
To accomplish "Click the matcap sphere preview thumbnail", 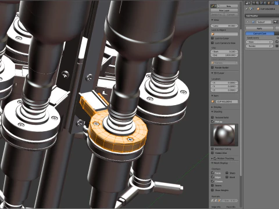I will (224, 135).
